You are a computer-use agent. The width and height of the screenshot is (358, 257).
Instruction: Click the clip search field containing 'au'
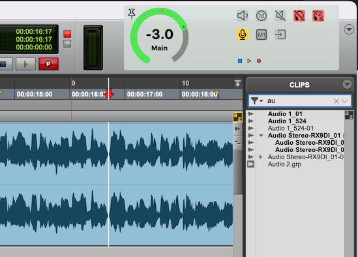[299, 100]
